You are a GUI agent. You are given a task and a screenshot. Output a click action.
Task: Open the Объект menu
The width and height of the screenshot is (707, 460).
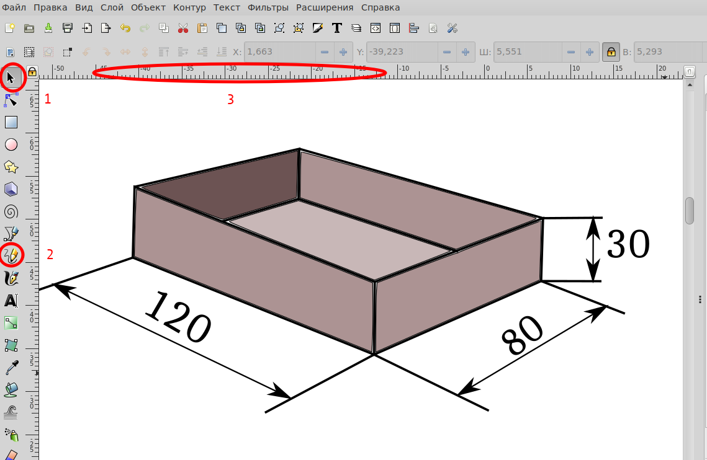click(148, 7)
